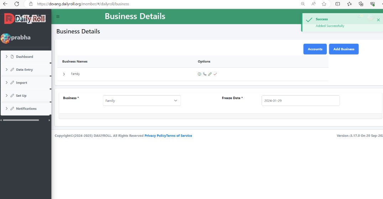Expand the Import menu chevron
Image resolution: width=383 pixels, height=199 pixels.
tap(7, 83)
